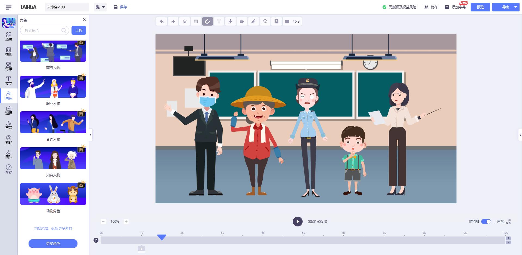Turn off the 时间轴 timeline switch

486,222
